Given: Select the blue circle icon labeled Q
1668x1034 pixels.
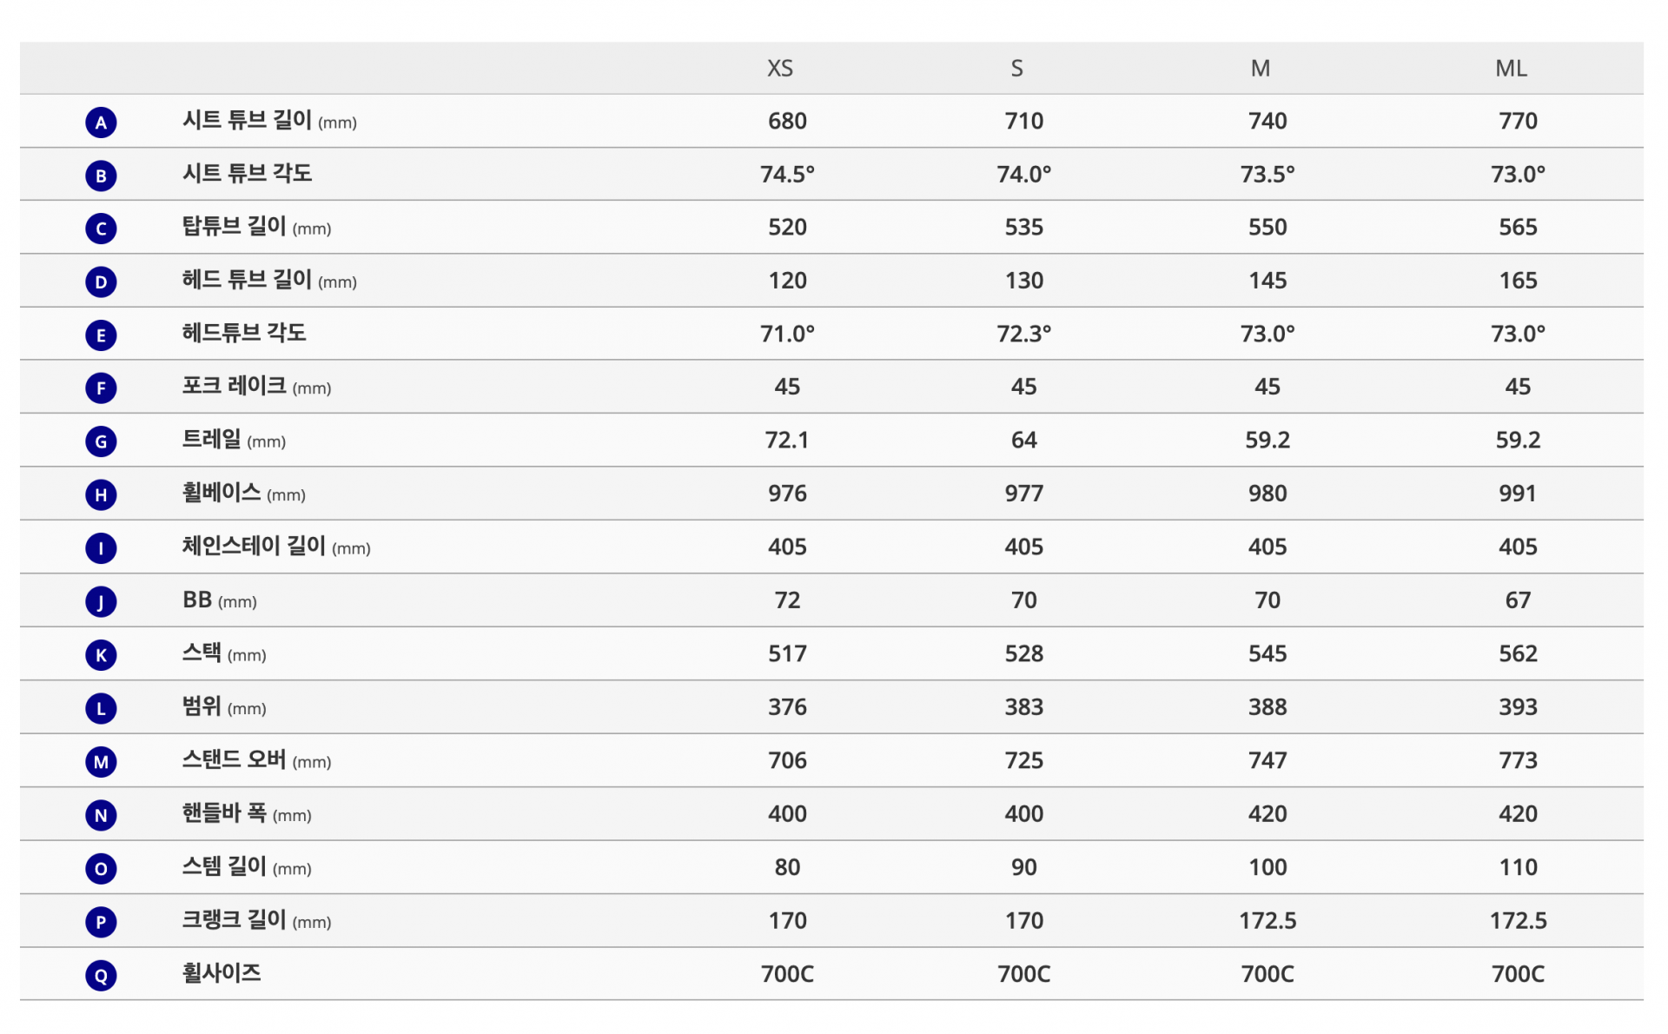Looking at the screenshot, I should [101, 976].
